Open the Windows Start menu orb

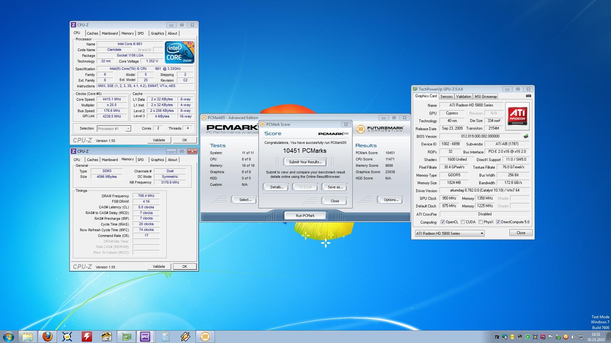pos(8,337)
